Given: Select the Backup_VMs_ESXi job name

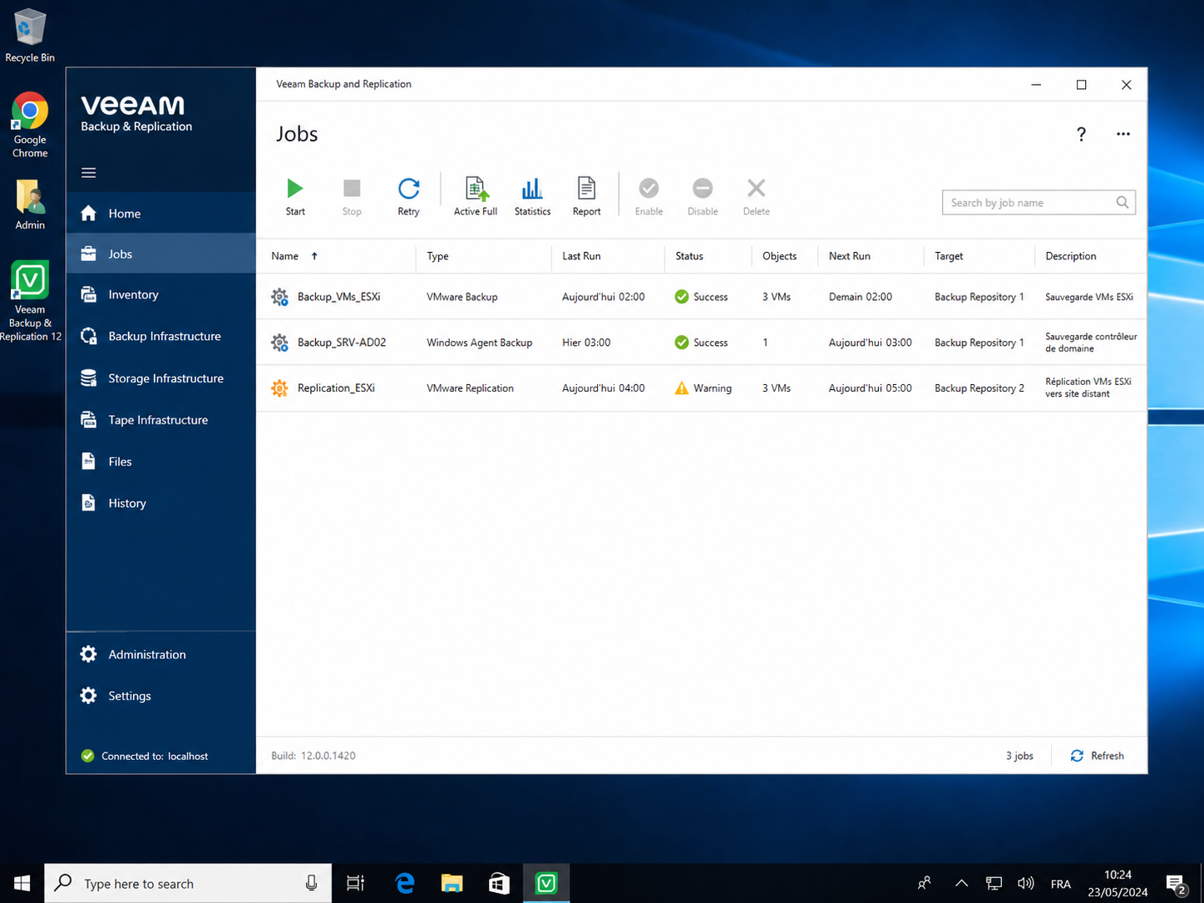Looking at the screenshot, I should [338, 297].
